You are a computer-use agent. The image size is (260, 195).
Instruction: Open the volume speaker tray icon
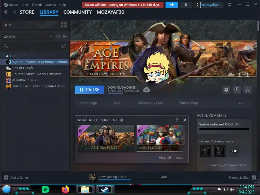coord(232,189)
